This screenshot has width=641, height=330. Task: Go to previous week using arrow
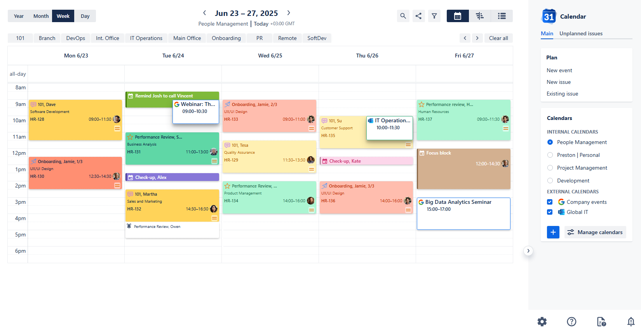pos(205,13)
